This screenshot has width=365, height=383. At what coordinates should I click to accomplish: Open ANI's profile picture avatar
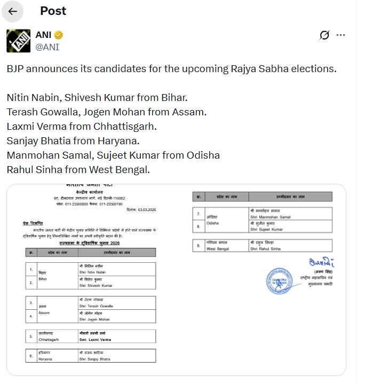[x=18, y=41]
